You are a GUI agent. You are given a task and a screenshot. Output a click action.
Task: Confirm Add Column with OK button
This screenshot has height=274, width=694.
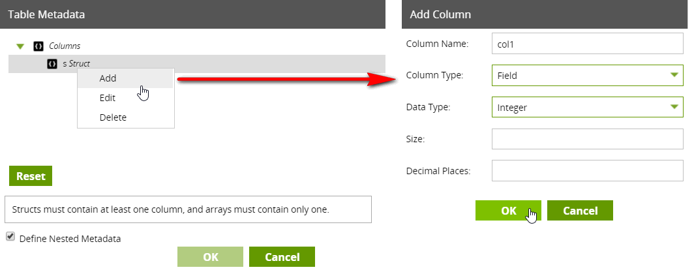tap(508, 211)
